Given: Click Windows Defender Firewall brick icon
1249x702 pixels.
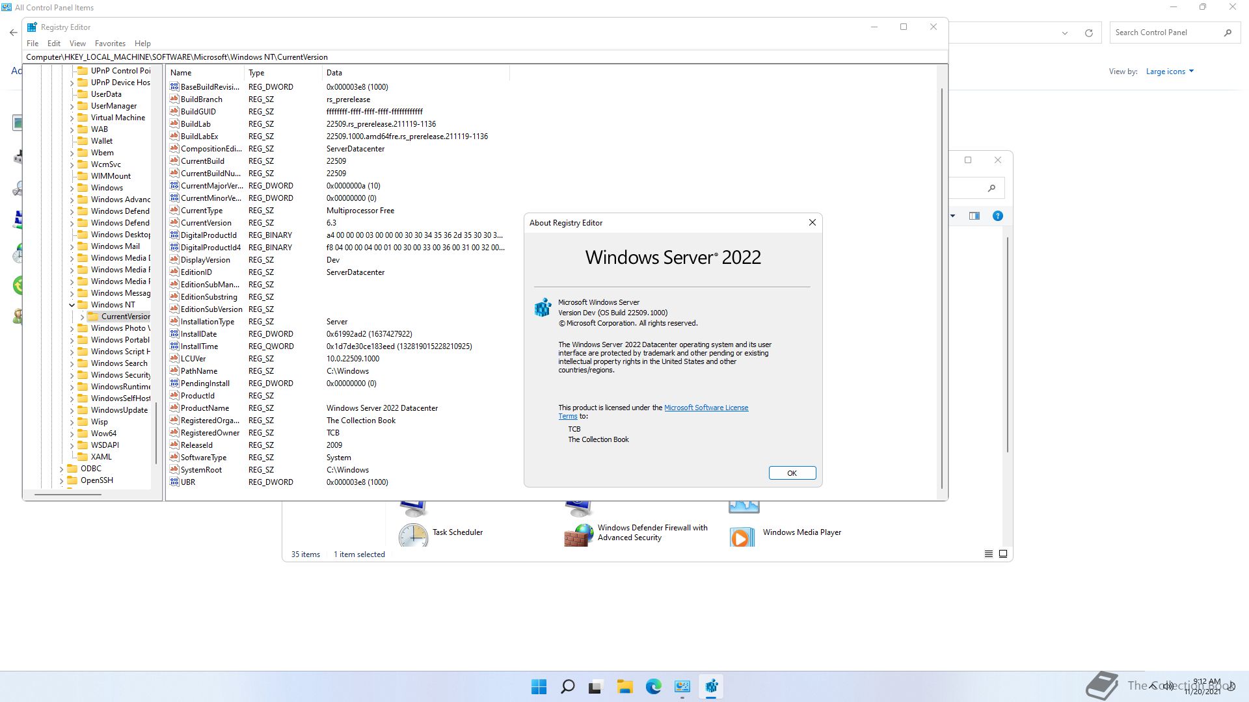Looking at the screenshot, I should tap(578, 535).
